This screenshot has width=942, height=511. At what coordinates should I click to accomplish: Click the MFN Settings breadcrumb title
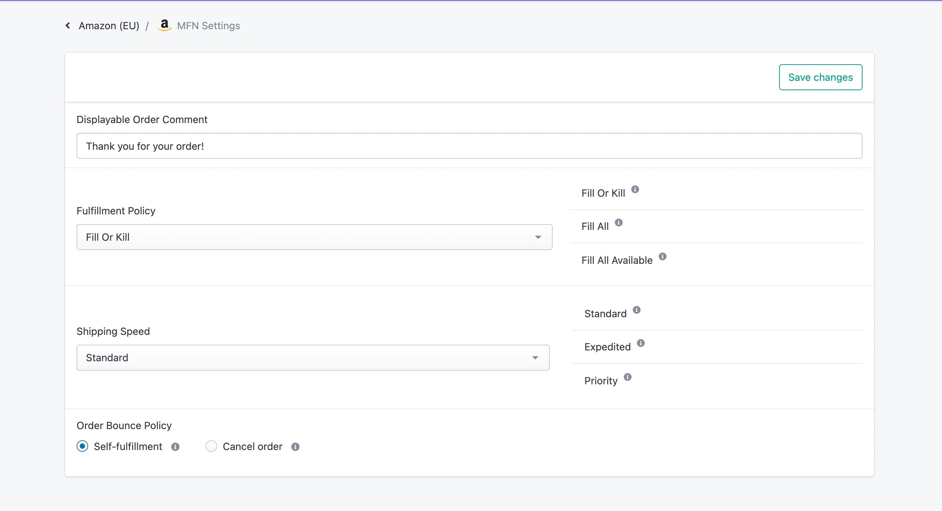[x=208, y=26]
